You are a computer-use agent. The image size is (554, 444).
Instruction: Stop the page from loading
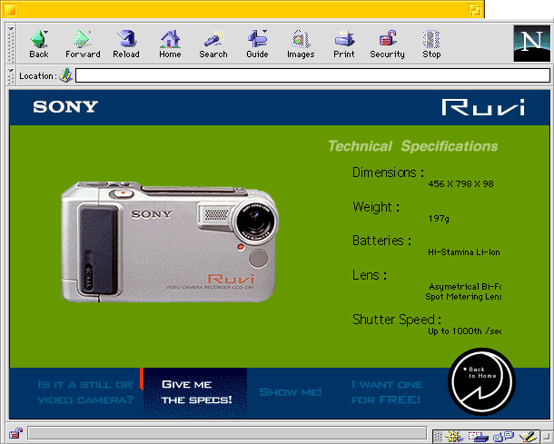431,44
